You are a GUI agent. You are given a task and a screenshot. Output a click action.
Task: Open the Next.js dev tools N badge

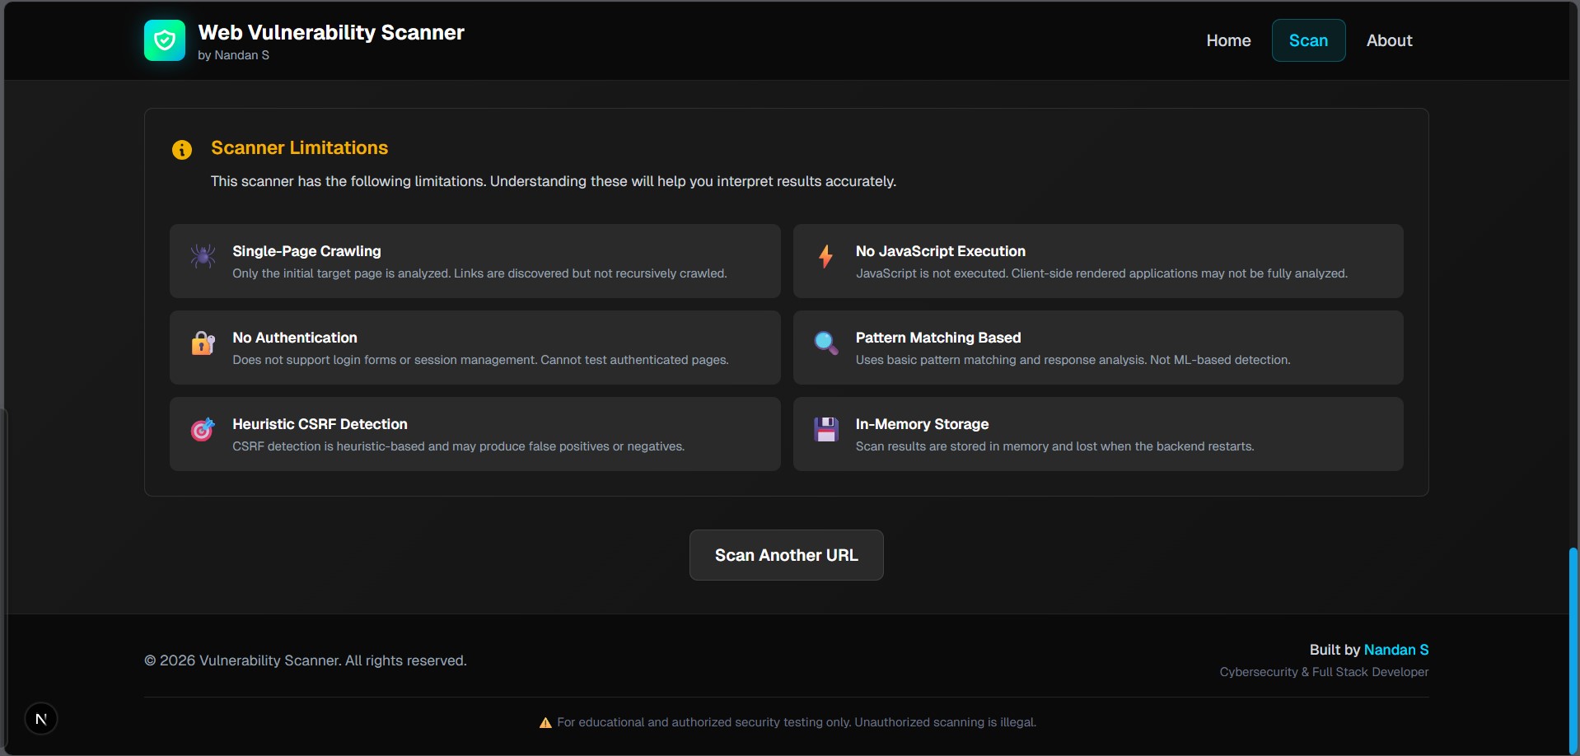(41, 719)
